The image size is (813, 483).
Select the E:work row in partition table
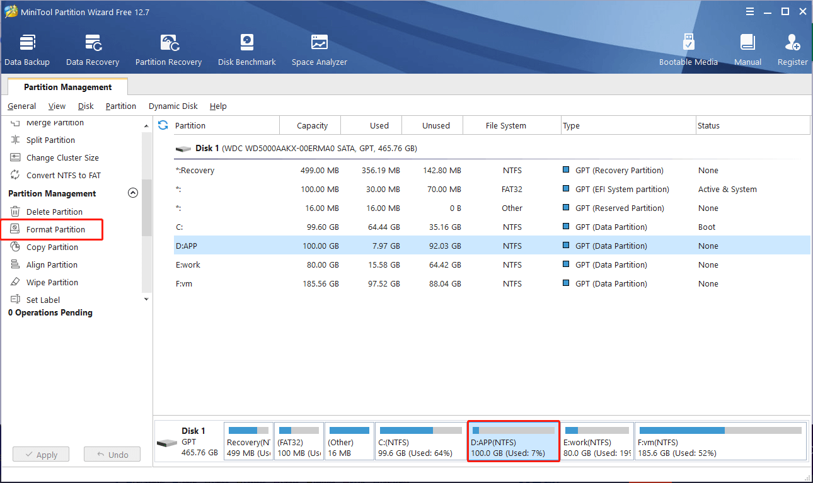click(441, 265)
